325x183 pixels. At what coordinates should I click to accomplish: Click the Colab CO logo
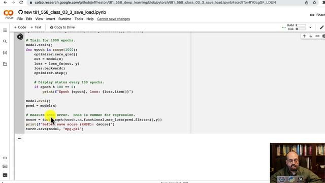point(9,13)
